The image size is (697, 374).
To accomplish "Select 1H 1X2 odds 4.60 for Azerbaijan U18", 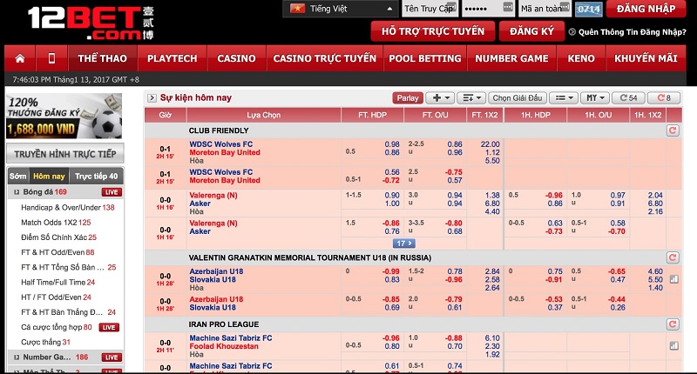I will [x=655, y=271].
